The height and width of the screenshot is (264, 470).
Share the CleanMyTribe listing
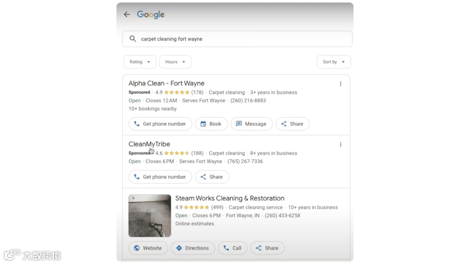[212, 177]
